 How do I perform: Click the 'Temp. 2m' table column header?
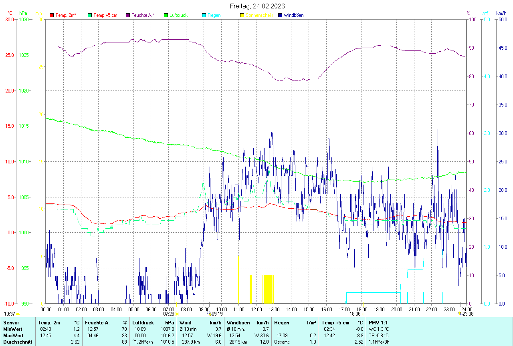click(49, 322)
